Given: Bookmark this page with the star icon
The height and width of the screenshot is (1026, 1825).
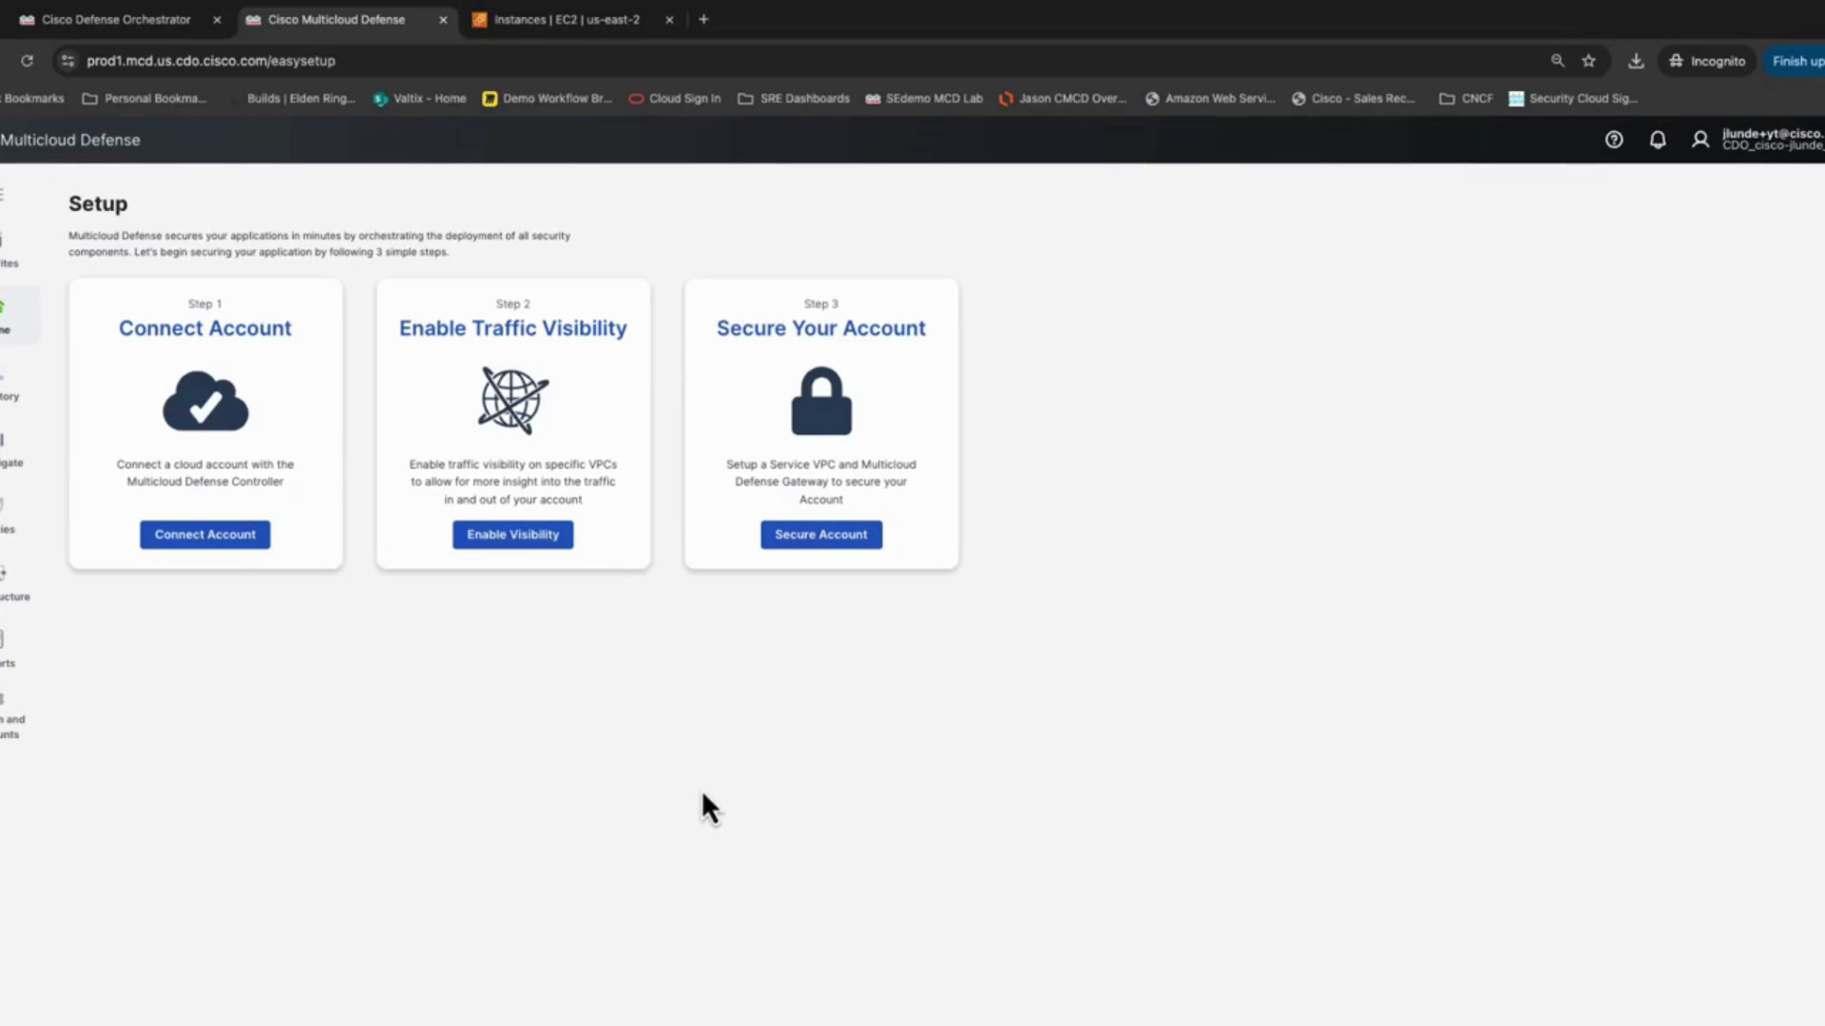Looking at the screenshot, I should (1588, 61).
